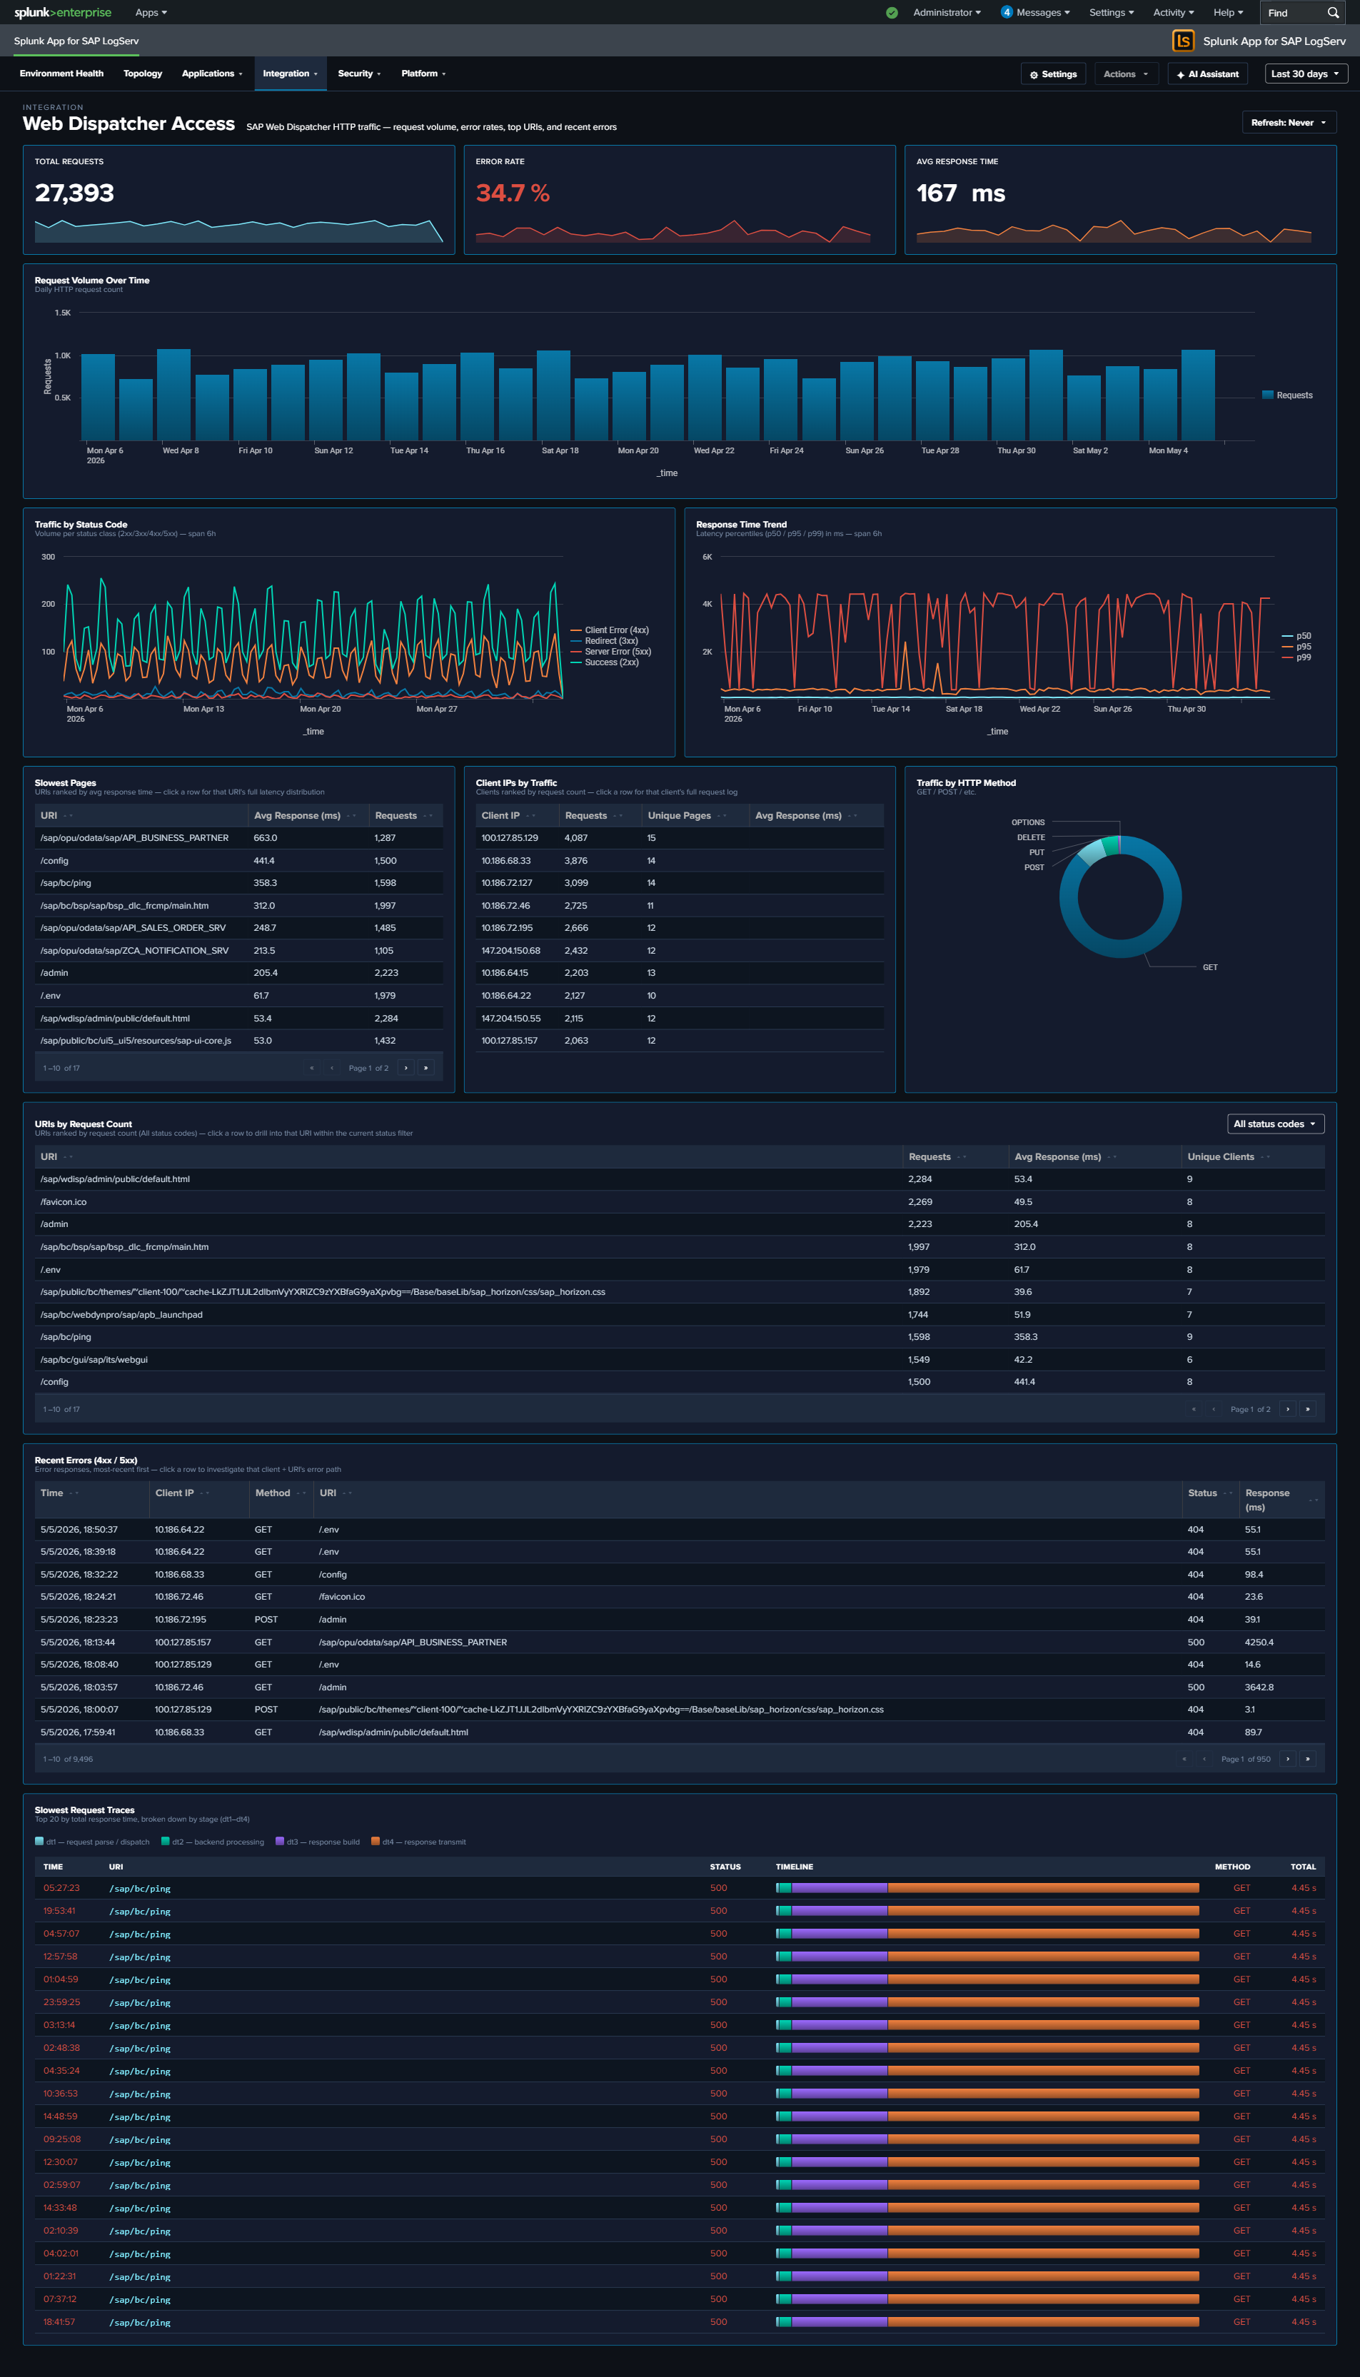The height and width of the screenshot is (2377, 1360).
Task: Open /sap/bc/webdynpro/sap/apb_launchpad URI row
Action: click(x=680, y=1315)
